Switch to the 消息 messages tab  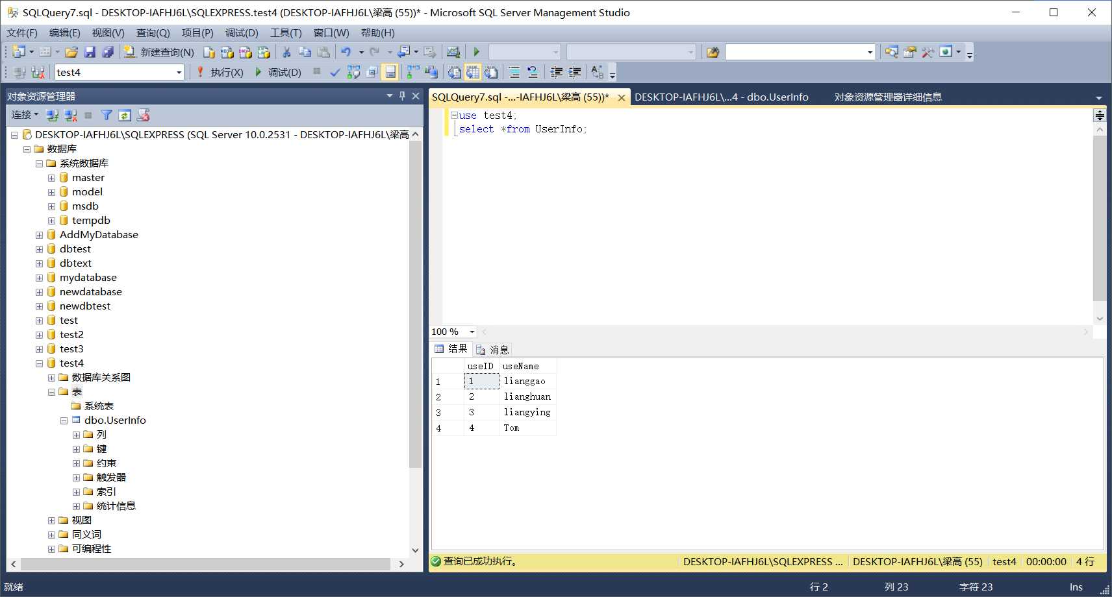coord(492,350)
